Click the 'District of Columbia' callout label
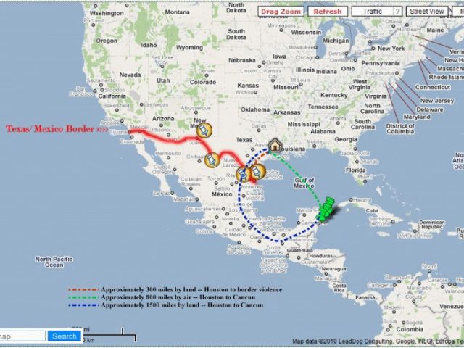 (x=400, y=129)
